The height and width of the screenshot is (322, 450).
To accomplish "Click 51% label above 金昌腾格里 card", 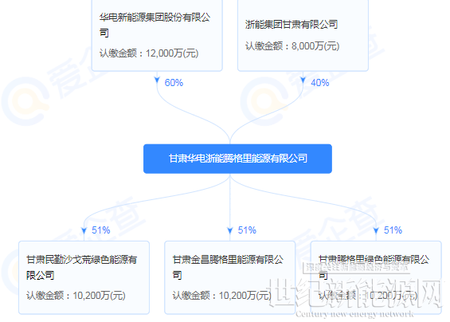I will 247,230.
